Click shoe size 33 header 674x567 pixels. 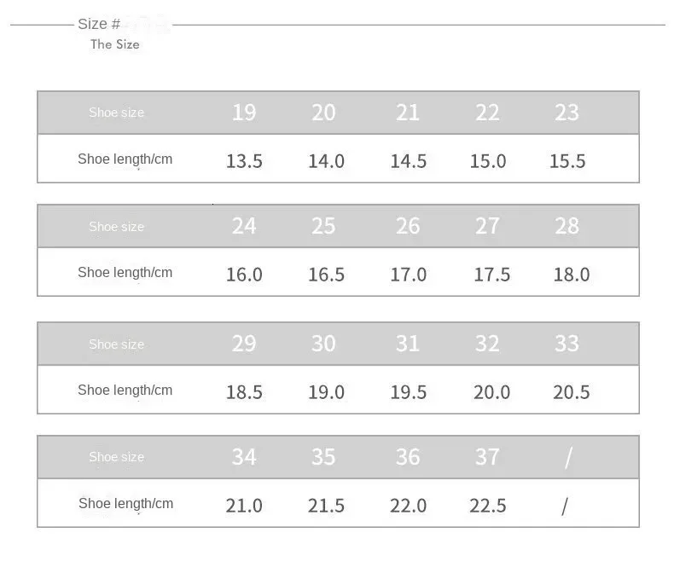coord(567,344)
